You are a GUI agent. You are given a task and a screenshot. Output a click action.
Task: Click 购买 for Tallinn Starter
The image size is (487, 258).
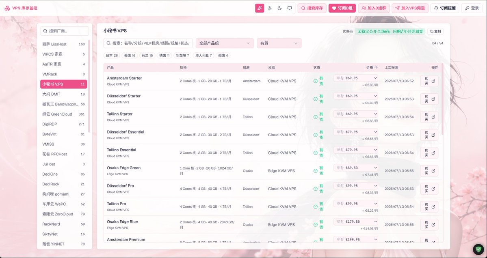tap(429, 117)
